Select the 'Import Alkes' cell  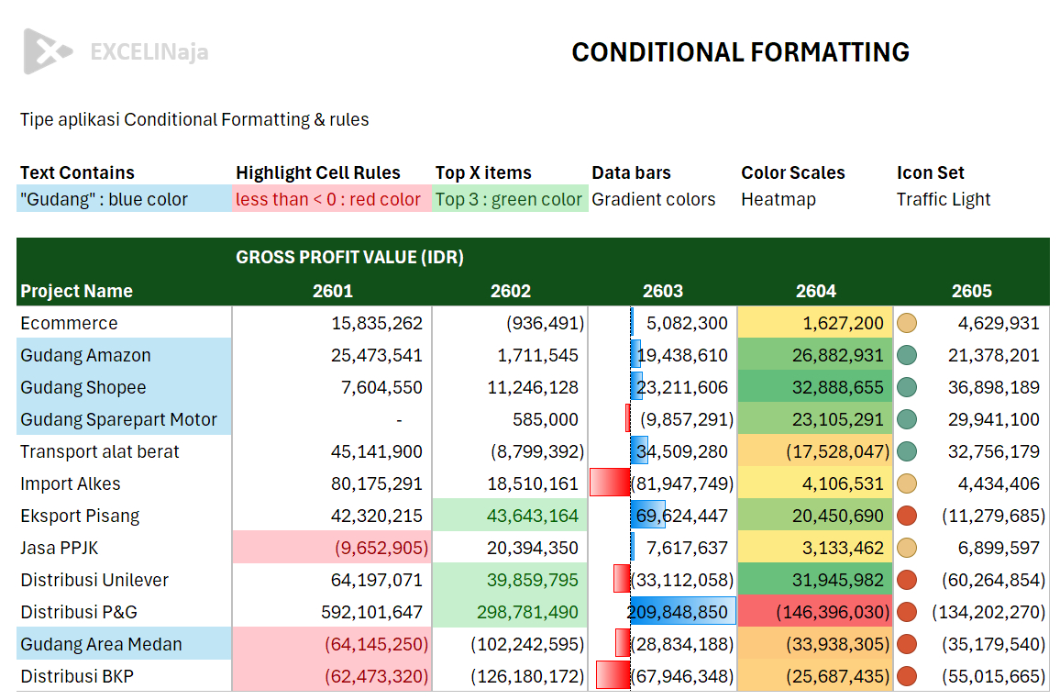[125, 483]
